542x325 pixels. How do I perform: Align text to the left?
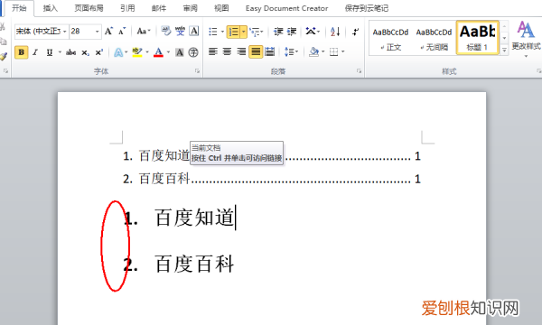[213, 51]
